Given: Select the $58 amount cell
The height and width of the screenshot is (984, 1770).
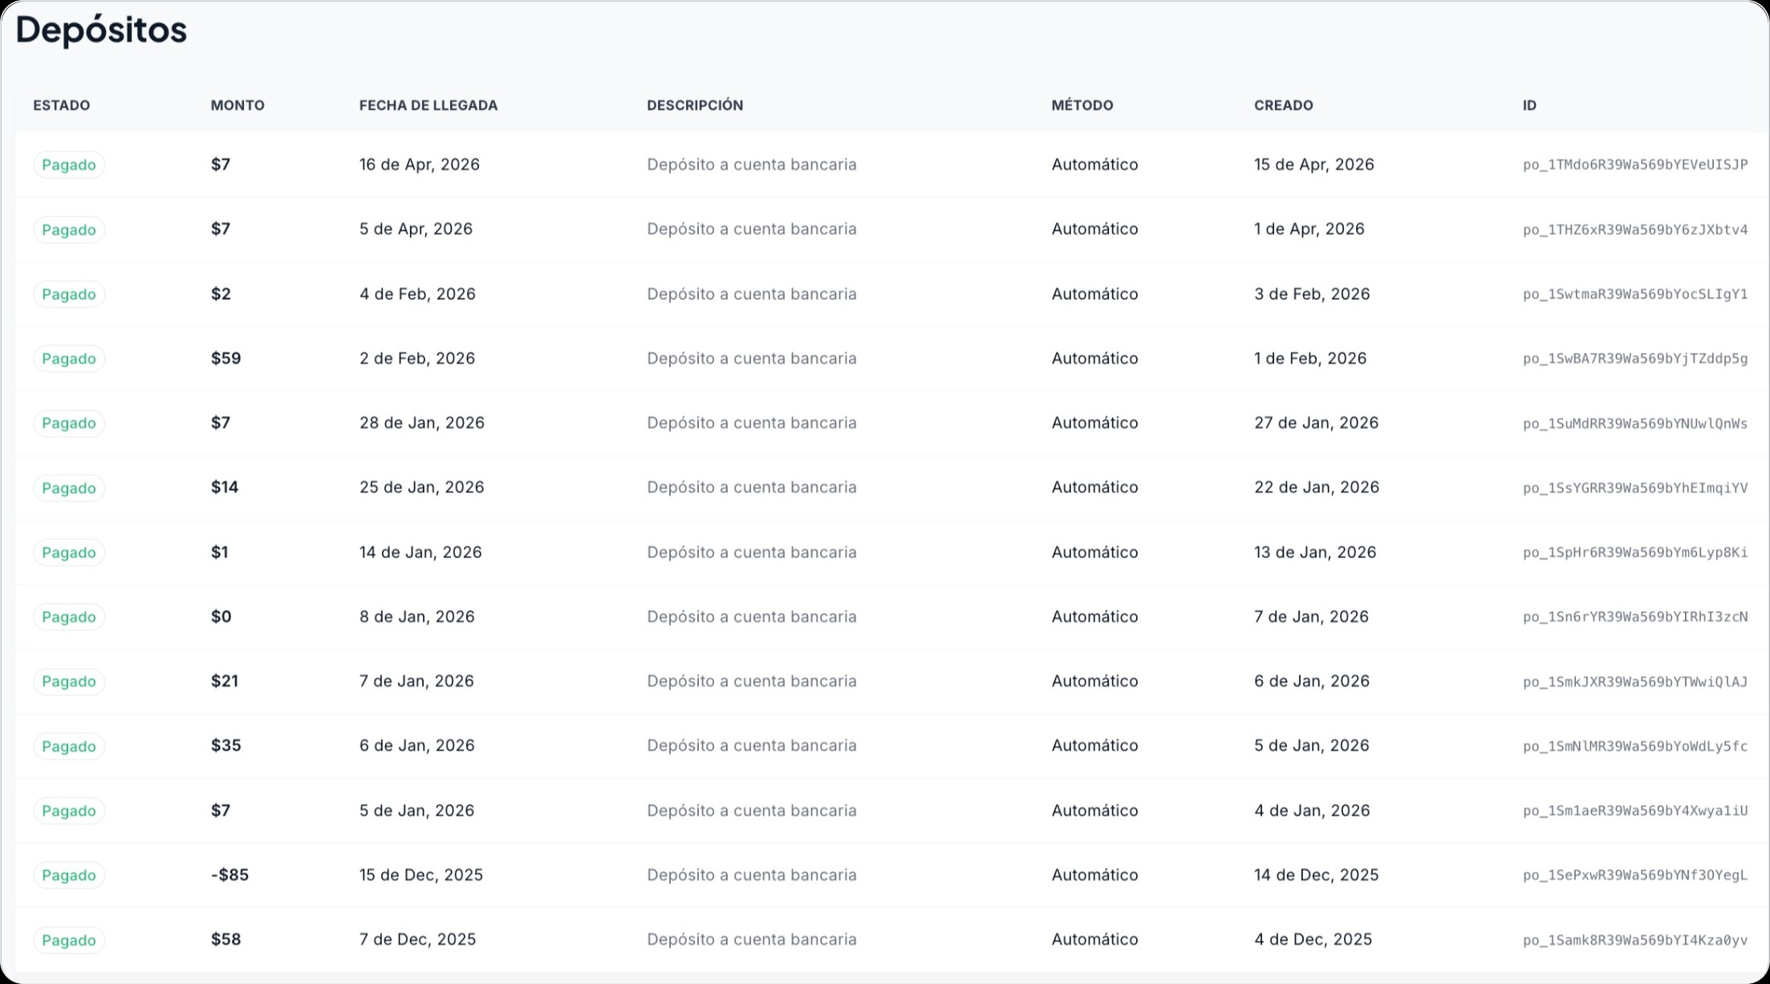Looking at the screenshot, I should [225, 939].
